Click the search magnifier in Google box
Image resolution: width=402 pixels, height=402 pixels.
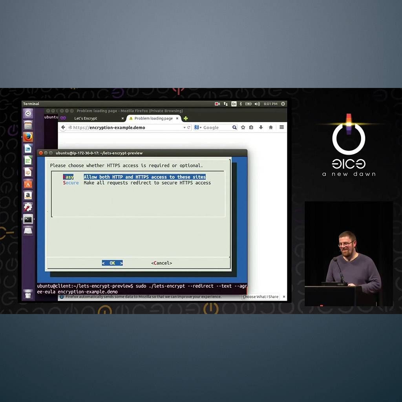tap(234, 128)
